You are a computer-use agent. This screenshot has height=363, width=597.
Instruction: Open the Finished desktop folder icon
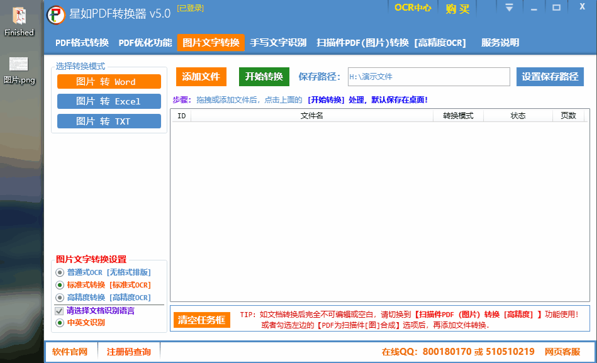click(x=19, y=21)
